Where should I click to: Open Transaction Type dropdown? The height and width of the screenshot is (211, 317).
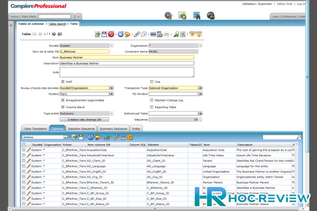(201, 88)
